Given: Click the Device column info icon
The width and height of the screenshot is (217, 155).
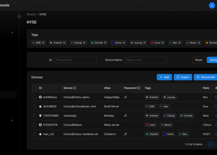Looking at the screenshot, I should pos(75,88).
